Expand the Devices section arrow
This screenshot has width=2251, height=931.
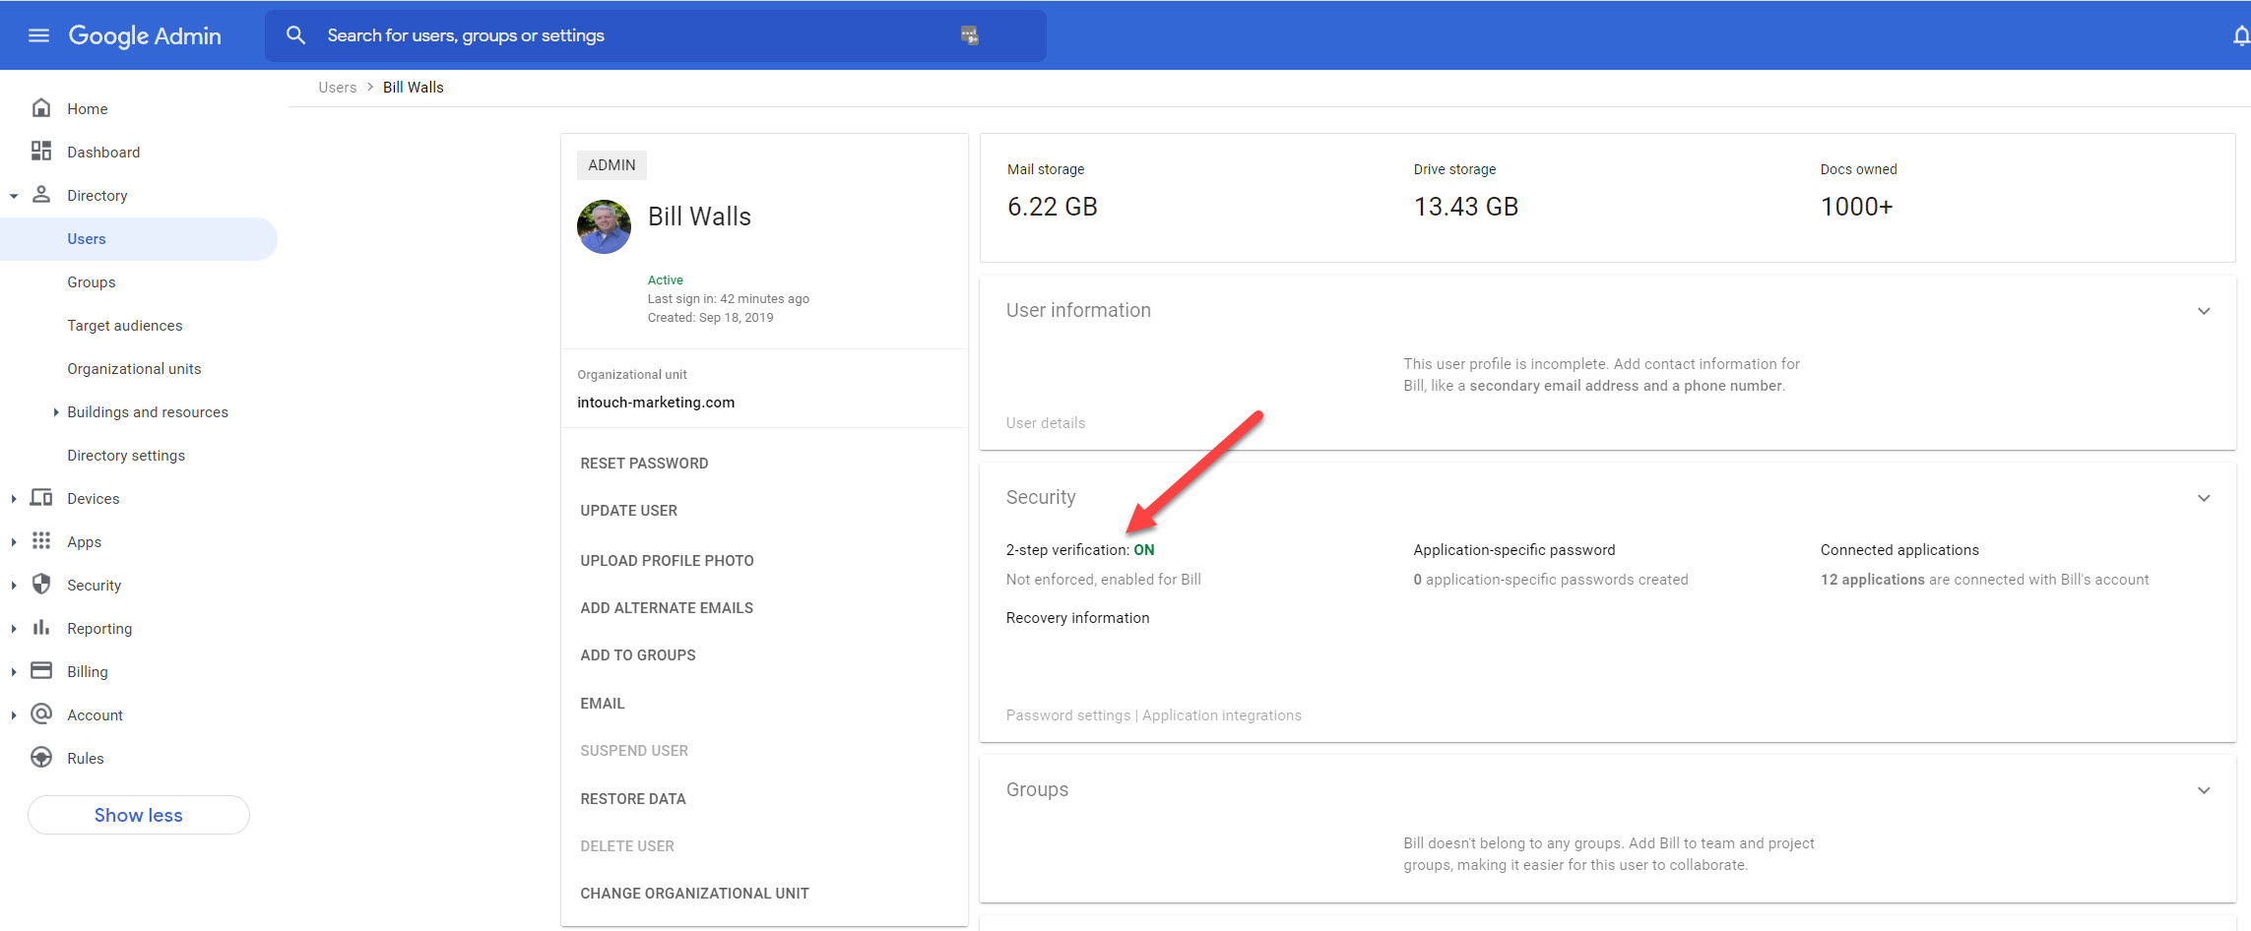click(x=14, y=499)
